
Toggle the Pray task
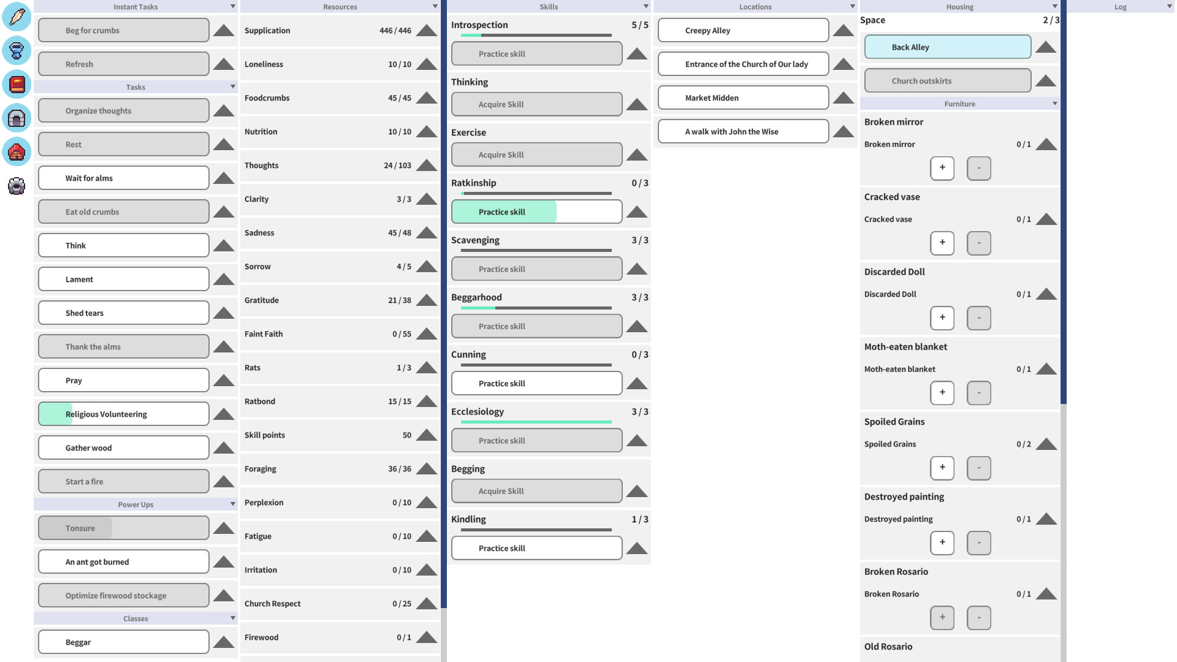[x=124, y=380]
